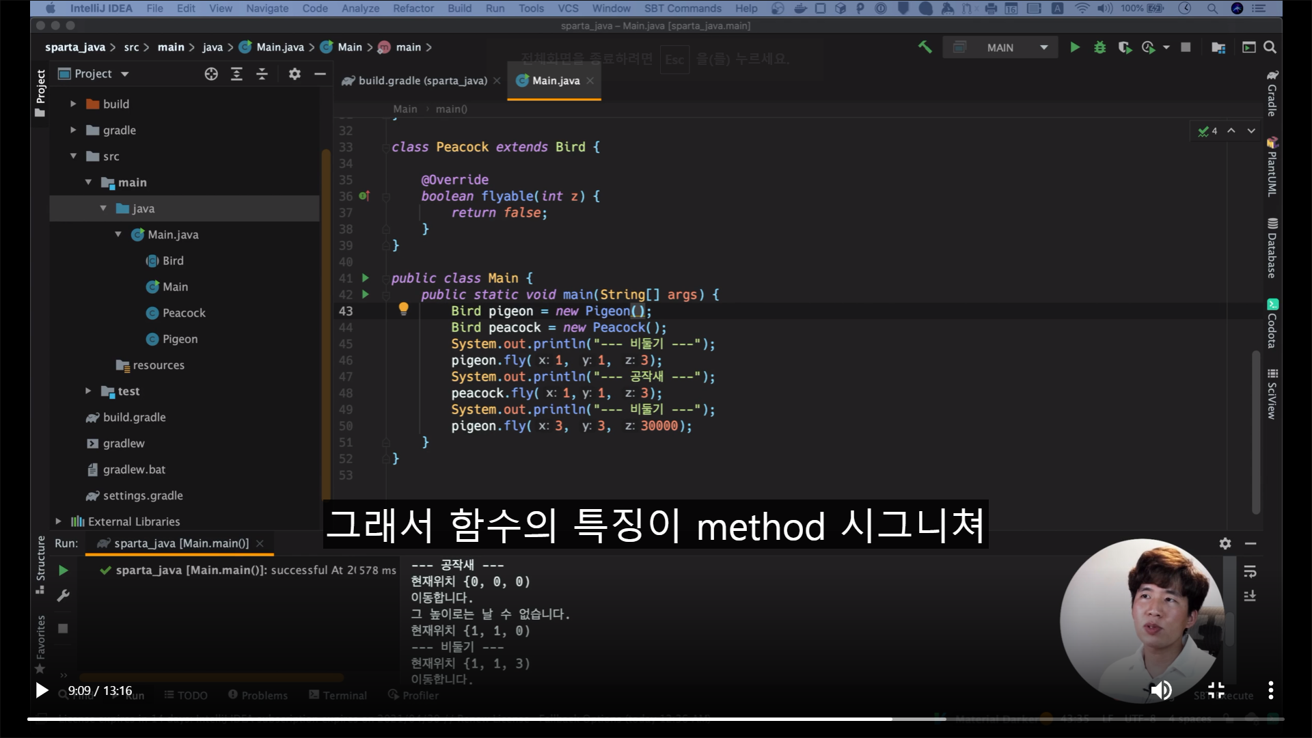Run the MAIN configuration with the green play icon
The width and height of the screenshot is (1312, 738).
click(x=1075, y=47)
